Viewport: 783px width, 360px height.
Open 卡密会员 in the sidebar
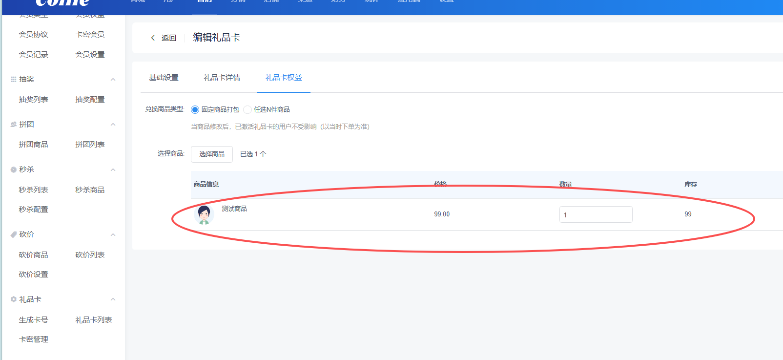[90, 34]
